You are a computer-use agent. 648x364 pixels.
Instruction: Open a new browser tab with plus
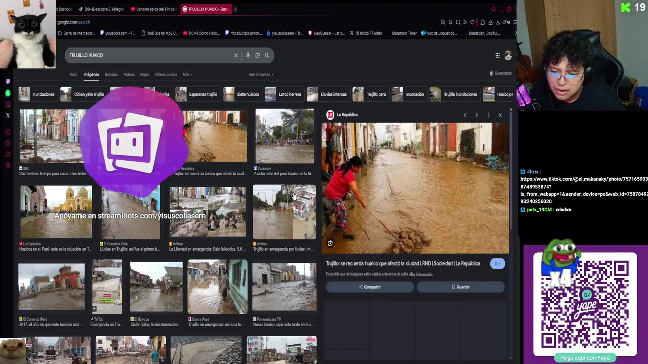(235, 9)
